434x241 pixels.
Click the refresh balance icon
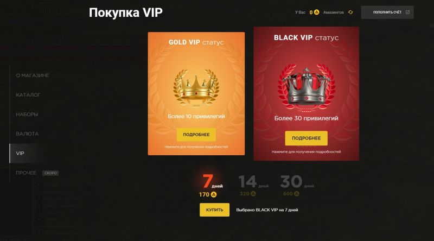350,12
